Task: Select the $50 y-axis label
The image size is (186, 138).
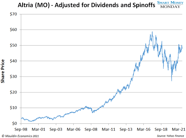Action: tap(13, 46)
